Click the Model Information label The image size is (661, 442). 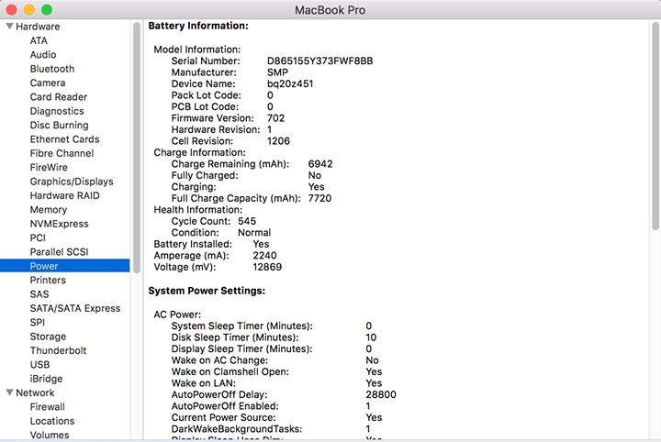(x=196, y=50)
